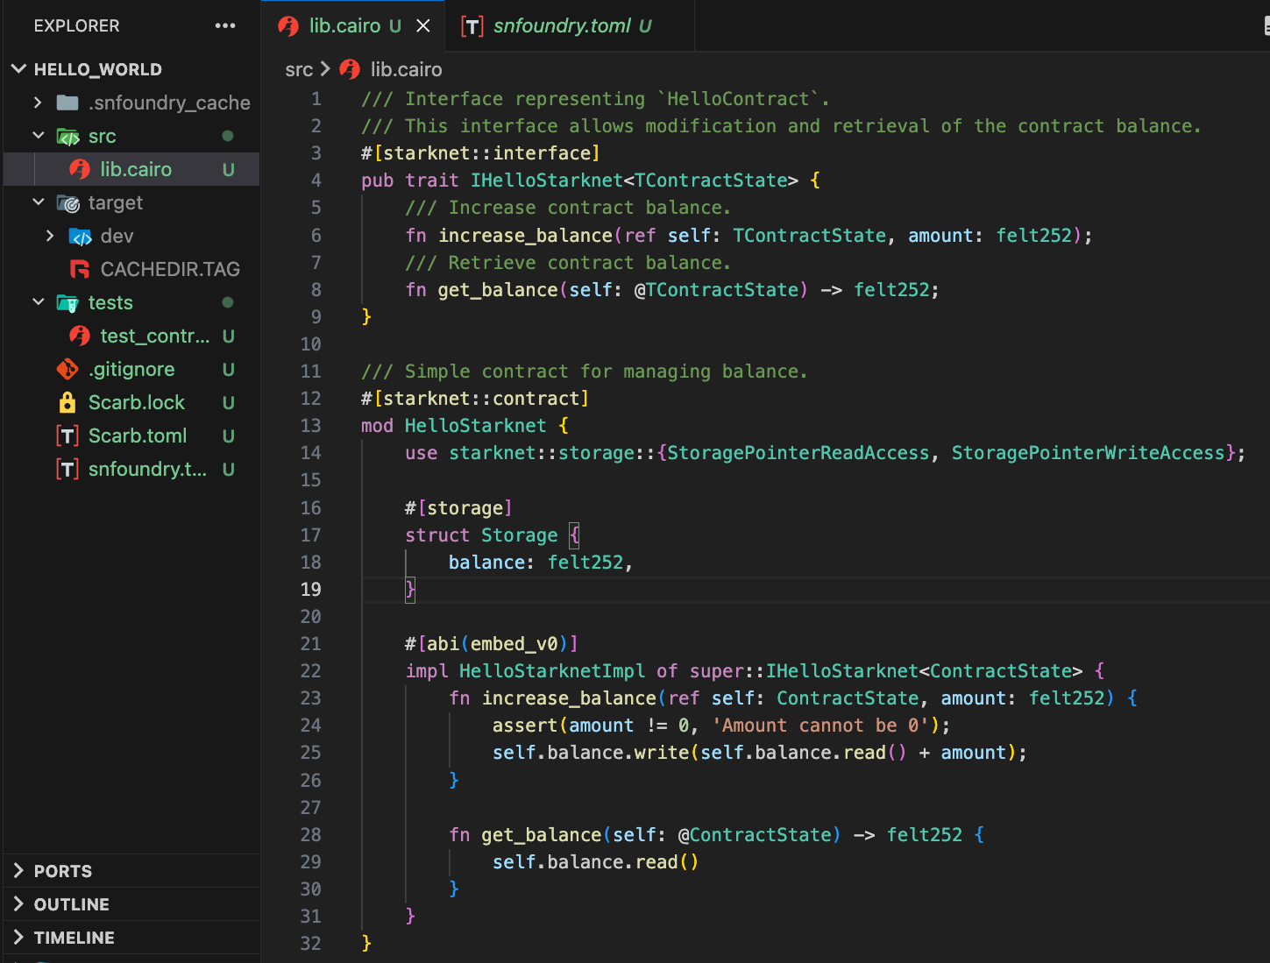Click the .gitignore git icon

click(67, 369)
